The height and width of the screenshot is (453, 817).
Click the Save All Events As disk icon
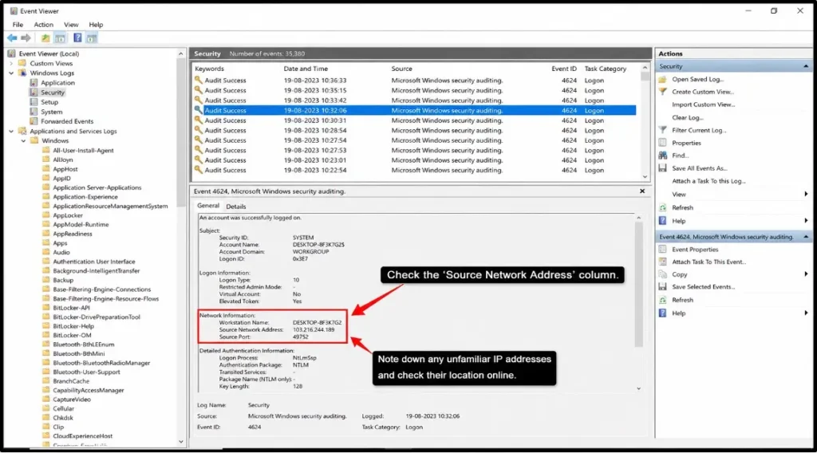pos(663,168)
